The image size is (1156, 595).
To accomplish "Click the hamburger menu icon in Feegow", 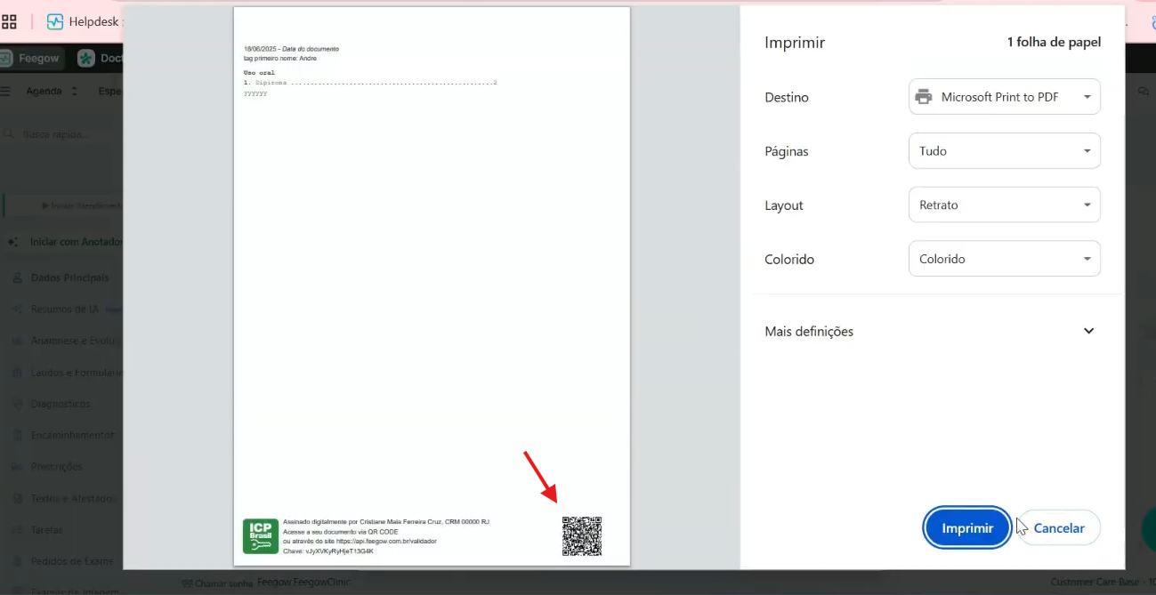I will pos(5,91).
